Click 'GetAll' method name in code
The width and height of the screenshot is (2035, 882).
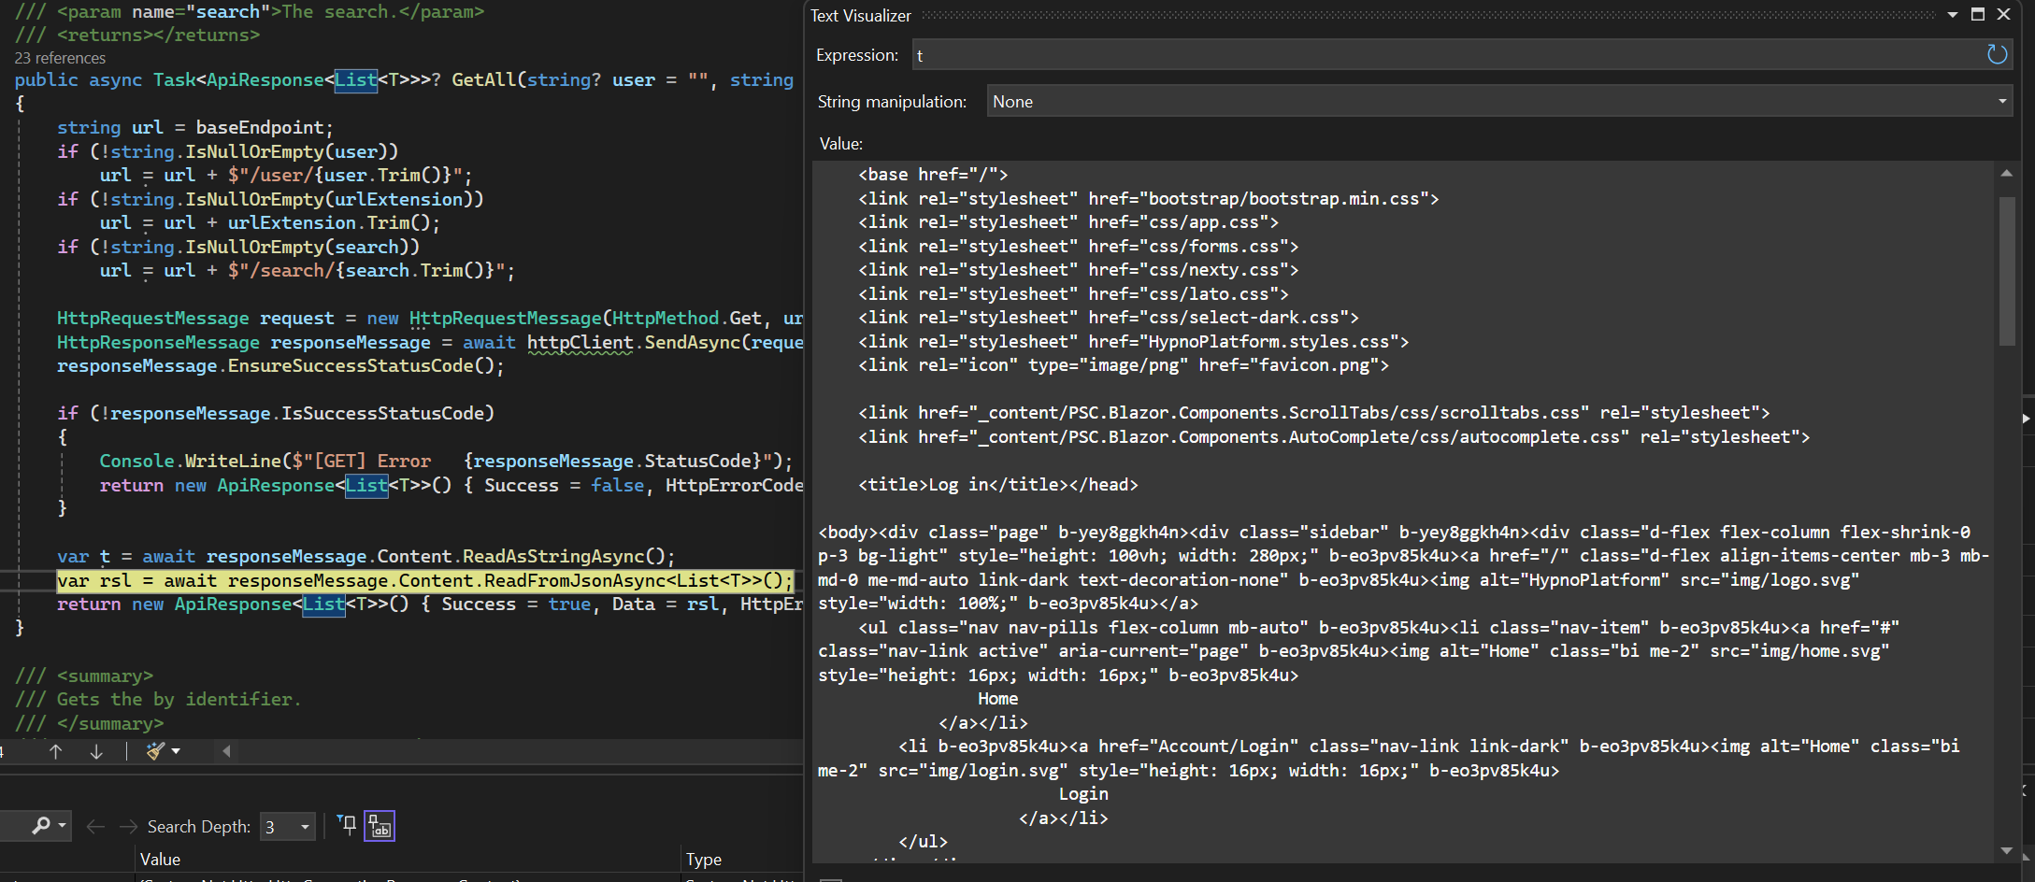coord(483,80)
